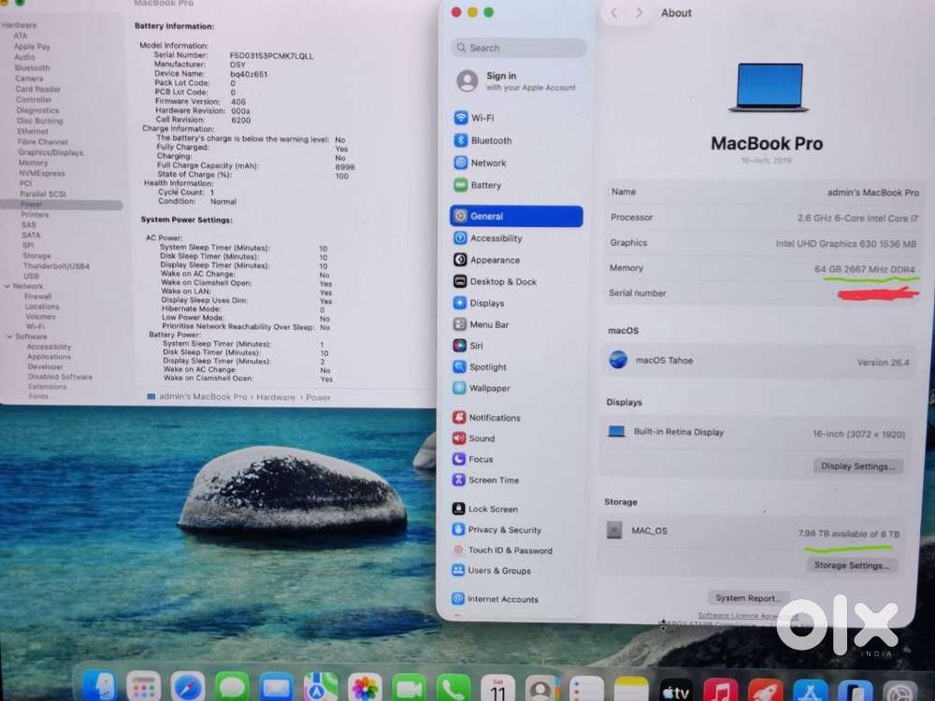
Task: Click the MAC_OS storage volume row
Action: pos(754,531)
